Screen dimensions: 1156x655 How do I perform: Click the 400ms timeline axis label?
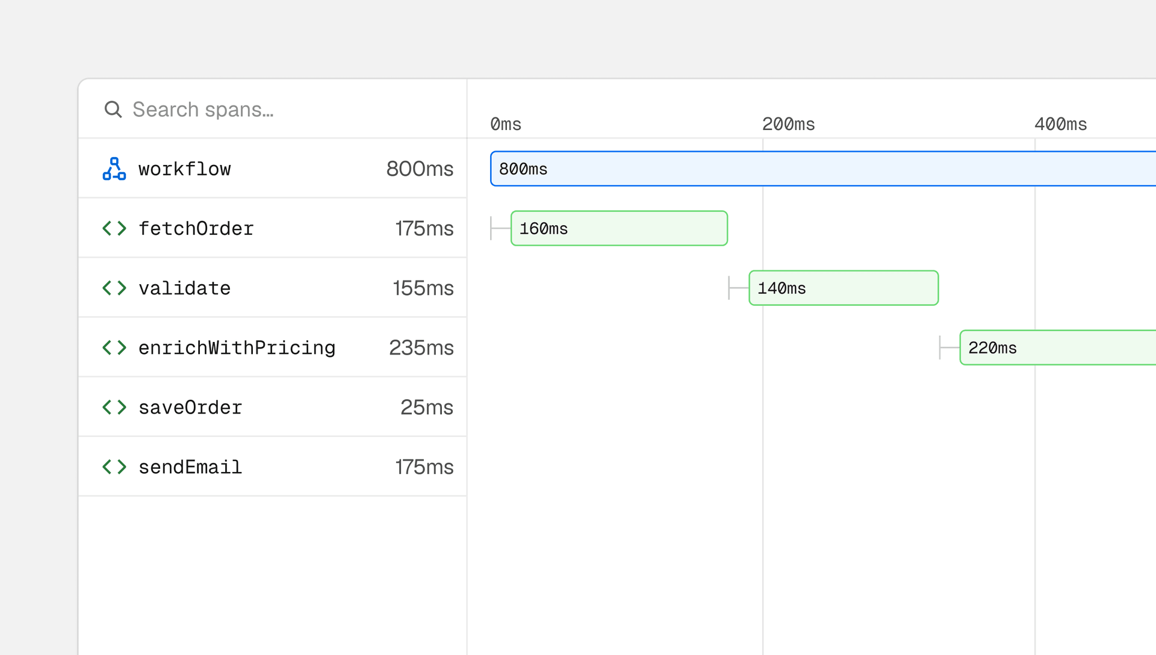(1060, 124)
